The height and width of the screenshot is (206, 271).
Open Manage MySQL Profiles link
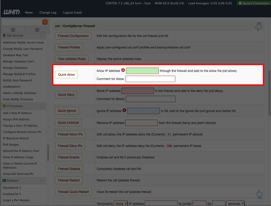pos(19,74)
